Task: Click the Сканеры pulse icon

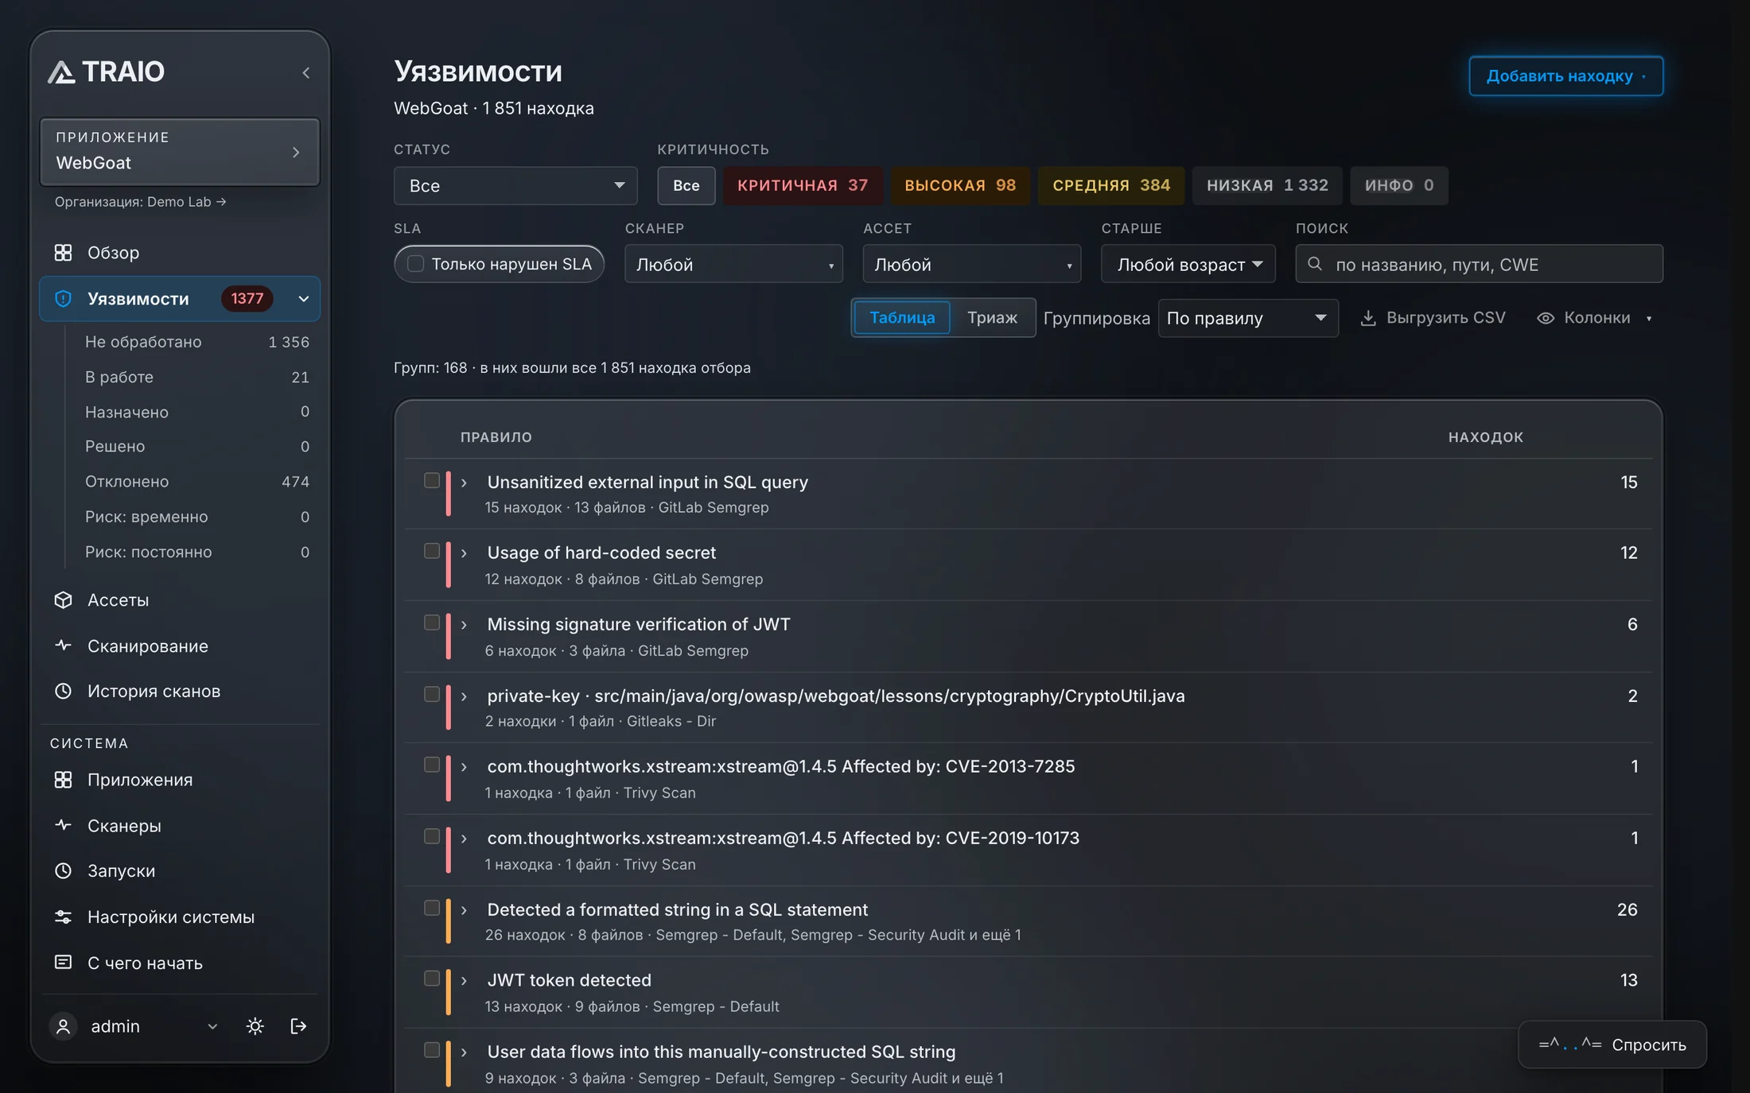Action: 63,825
